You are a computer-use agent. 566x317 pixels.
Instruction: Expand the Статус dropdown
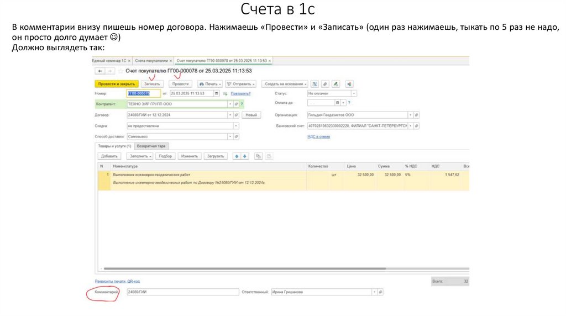click(354, 93)
